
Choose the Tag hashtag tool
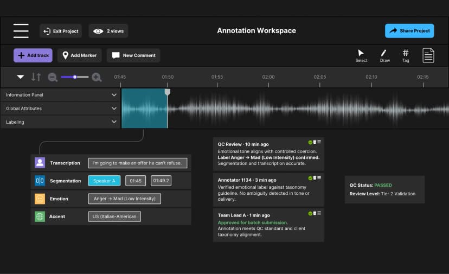point(406,55)
